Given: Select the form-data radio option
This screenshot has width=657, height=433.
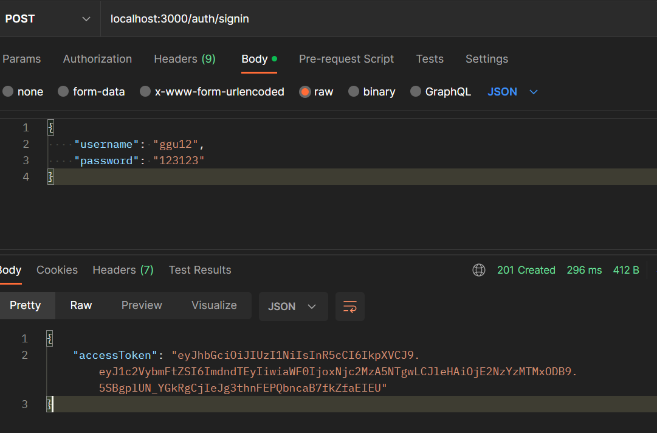Looking at the screenshot, I should (x=63, y=91).
